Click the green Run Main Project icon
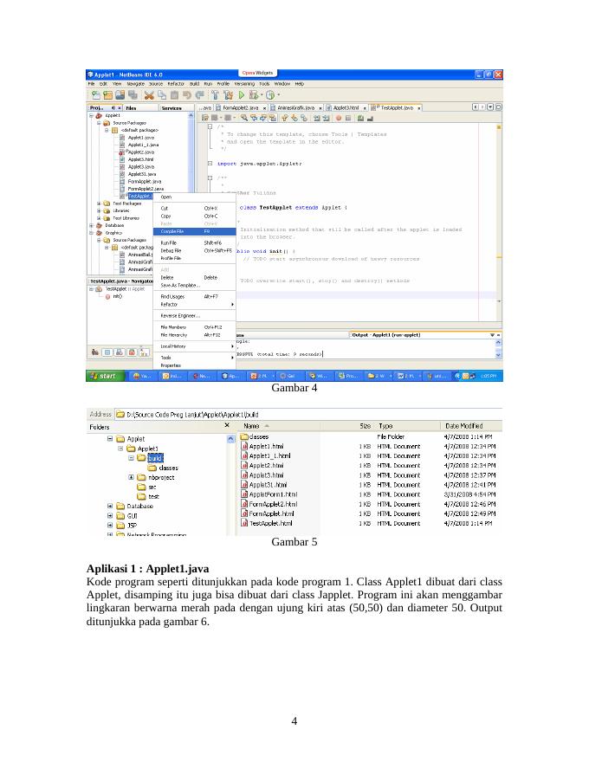Image resolution: width=589 pixels, height=762 pixels. 241,95
